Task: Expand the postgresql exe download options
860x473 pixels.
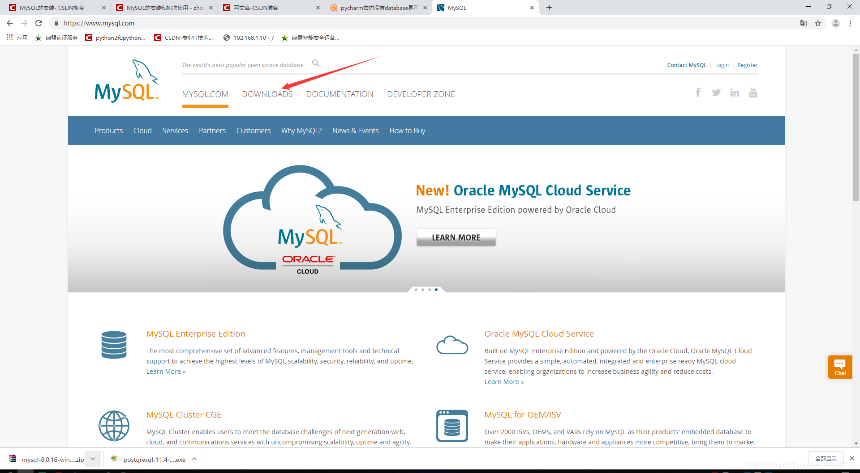Action: [194, 459]
